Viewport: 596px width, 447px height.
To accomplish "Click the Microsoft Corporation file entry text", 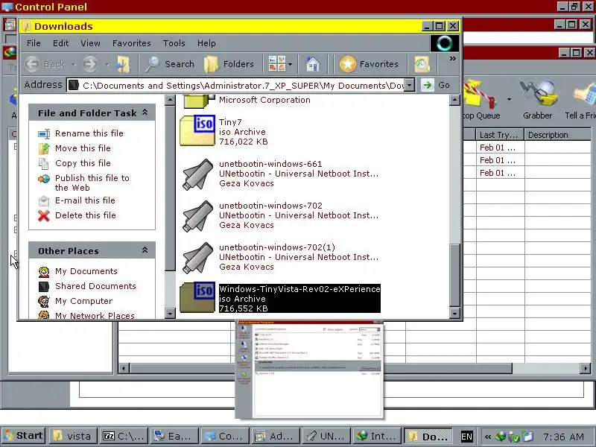I will click(264, 100).
